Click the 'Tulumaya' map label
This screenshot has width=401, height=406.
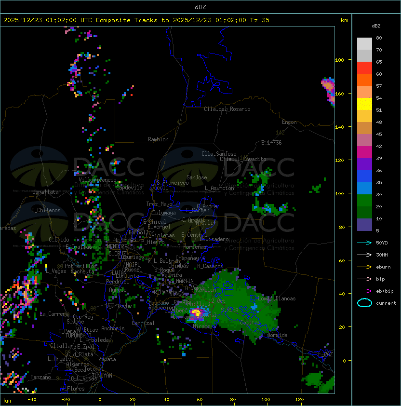[x=164, y=213]
